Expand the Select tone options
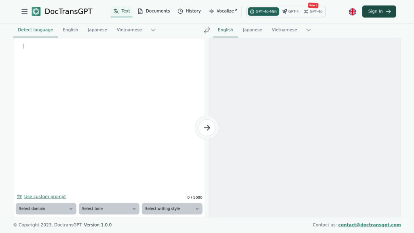Viewport: 414px width, 233px height. click(x=109, y=209)
